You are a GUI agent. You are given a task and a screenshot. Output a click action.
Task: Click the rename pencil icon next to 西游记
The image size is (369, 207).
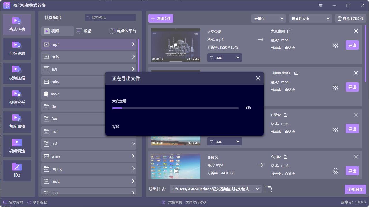(x=286, y=115)
